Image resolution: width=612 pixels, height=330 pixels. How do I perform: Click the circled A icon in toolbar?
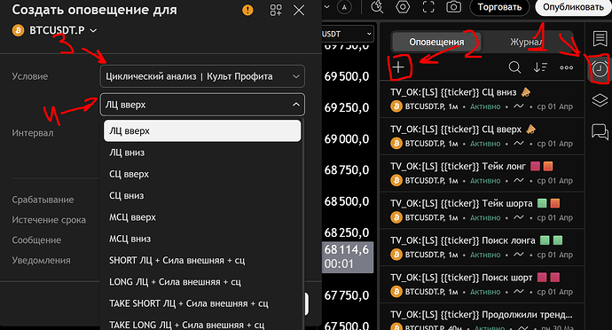[x=344, y=7]
